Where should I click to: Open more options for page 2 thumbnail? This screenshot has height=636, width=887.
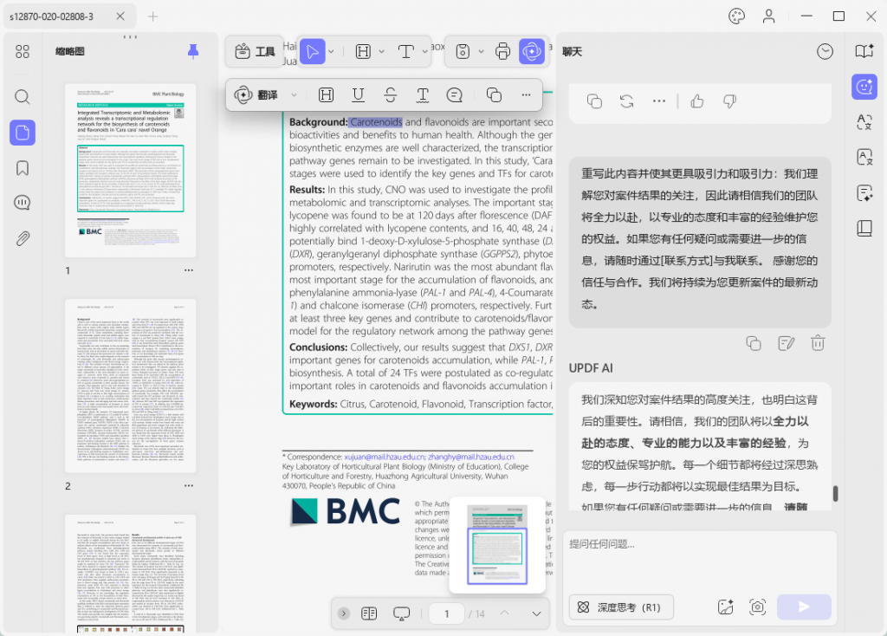pos(189,486)
